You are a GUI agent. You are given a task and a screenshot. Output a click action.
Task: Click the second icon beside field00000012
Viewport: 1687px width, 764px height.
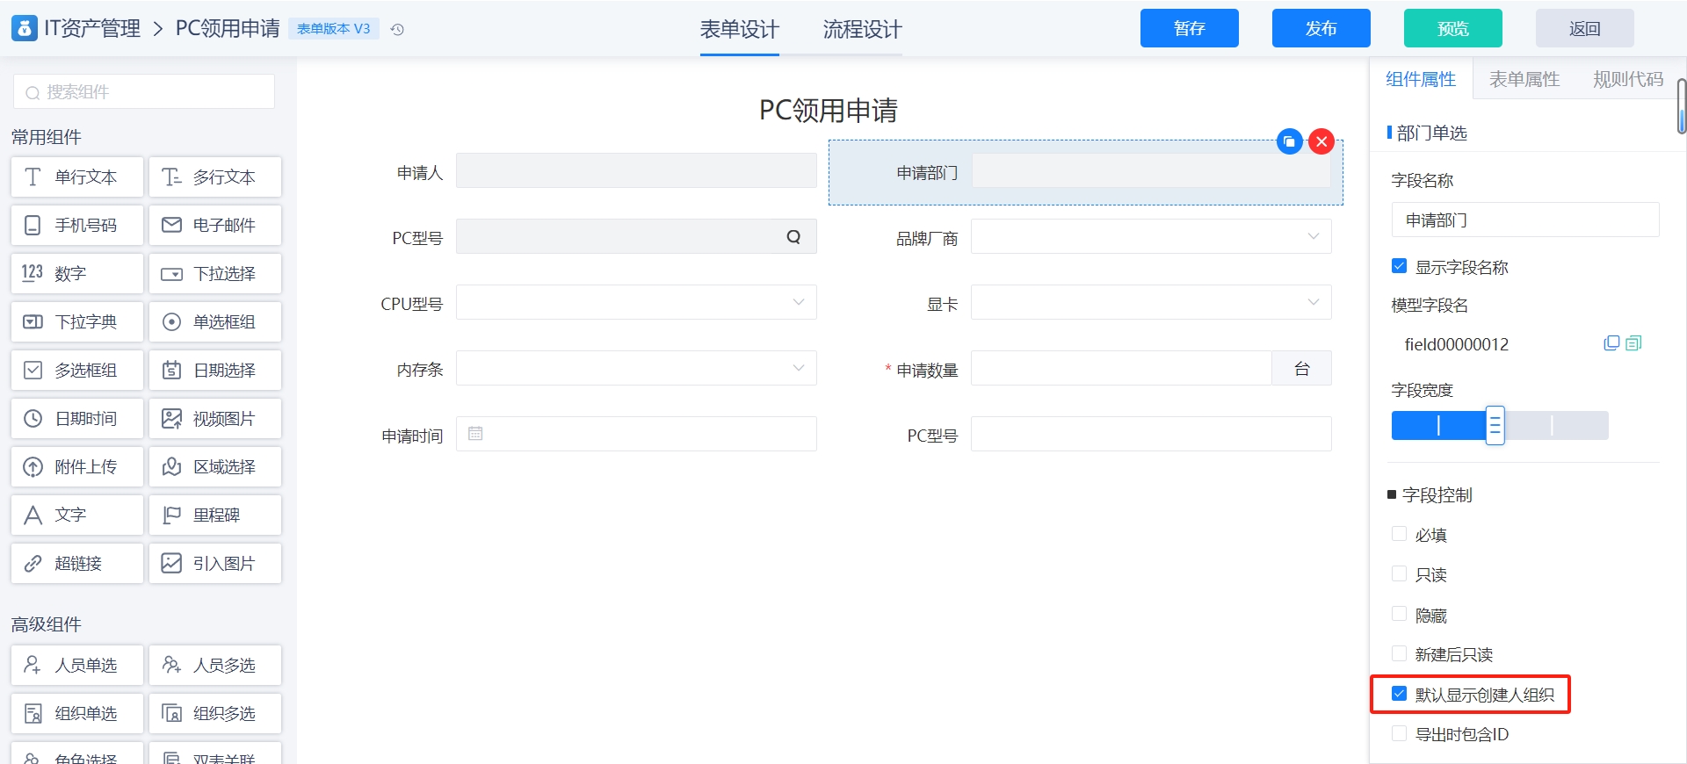[x=1633, y=343]
